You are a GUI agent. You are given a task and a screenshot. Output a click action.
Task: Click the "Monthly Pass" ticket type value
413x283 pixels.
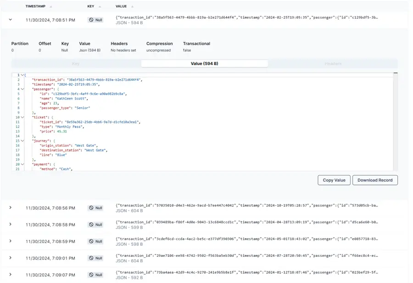(69, 127)
